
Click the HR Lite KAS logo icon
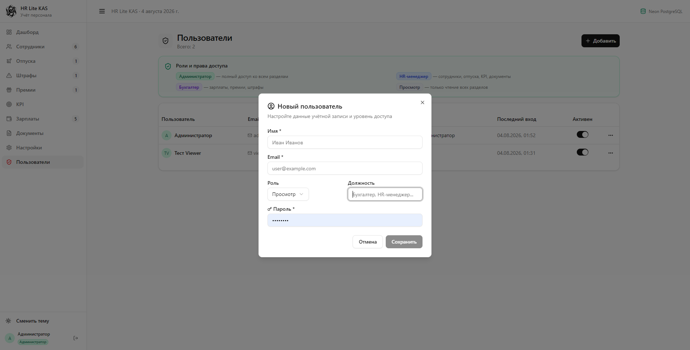coord(11,11)
